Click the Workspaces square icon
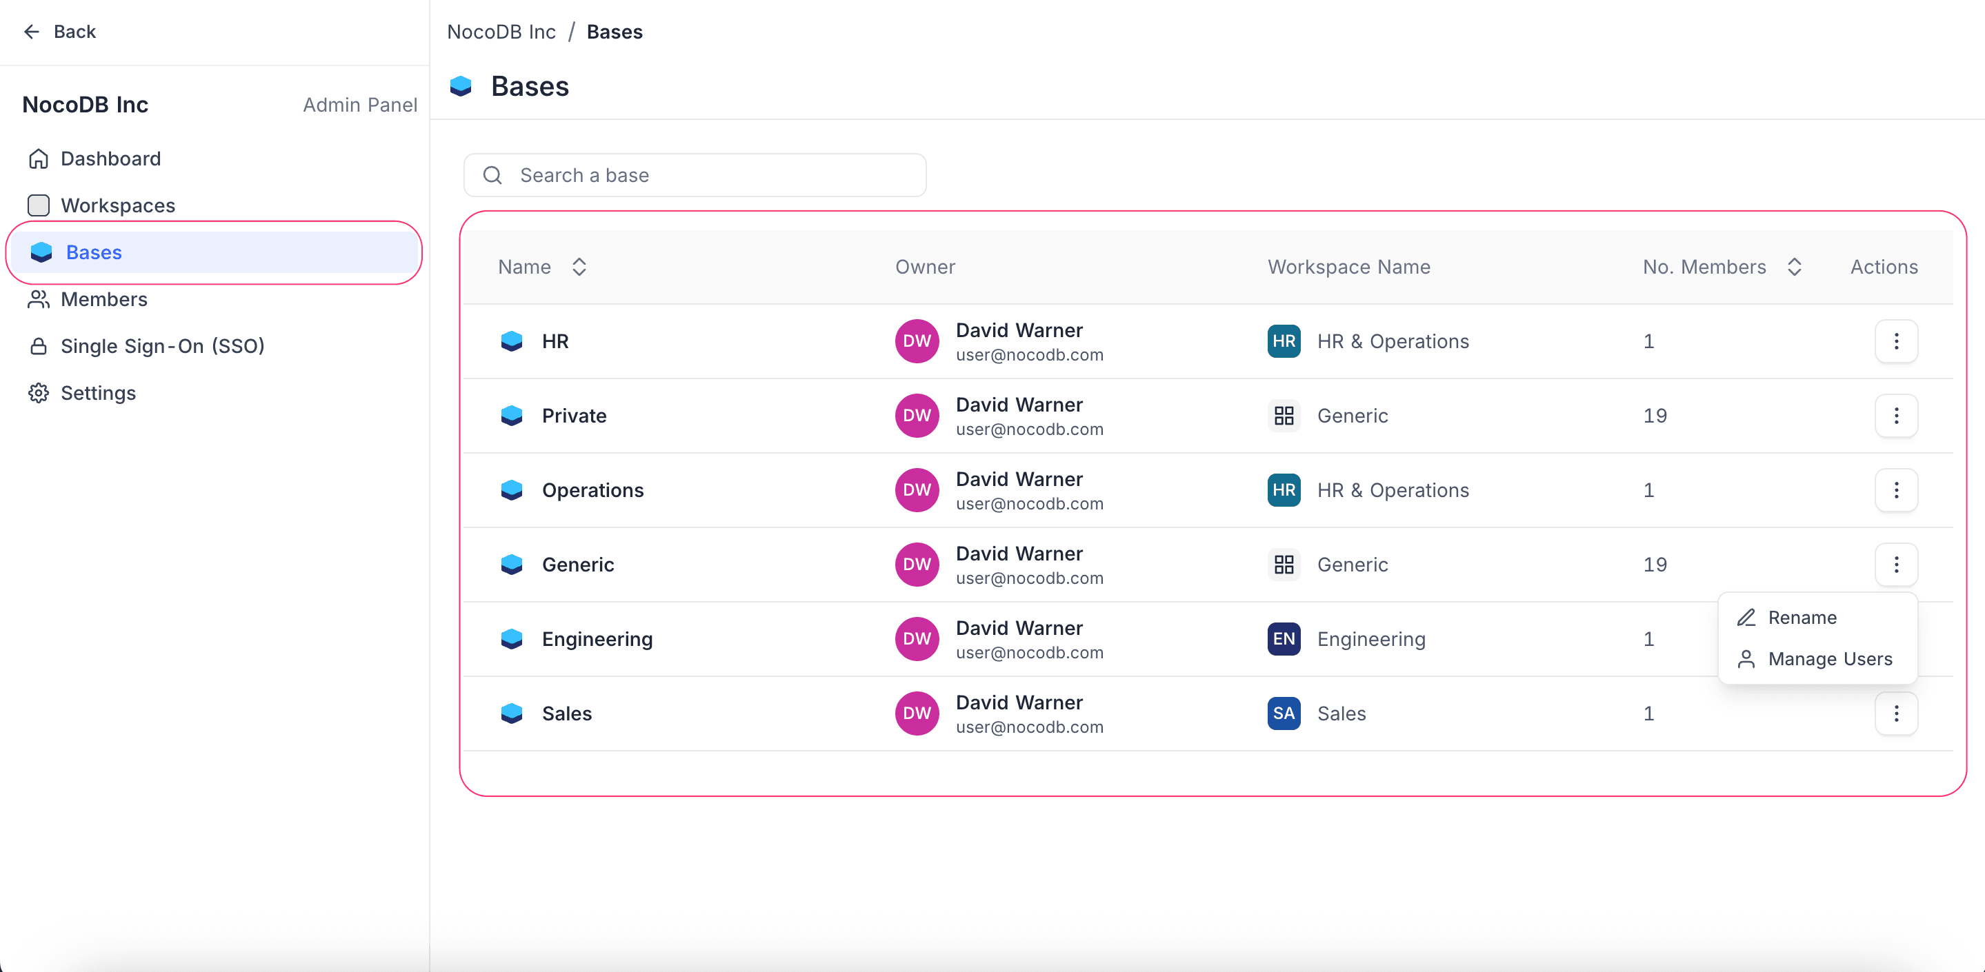The height and width of the screenshot is (972, 1985). [39, 205]
